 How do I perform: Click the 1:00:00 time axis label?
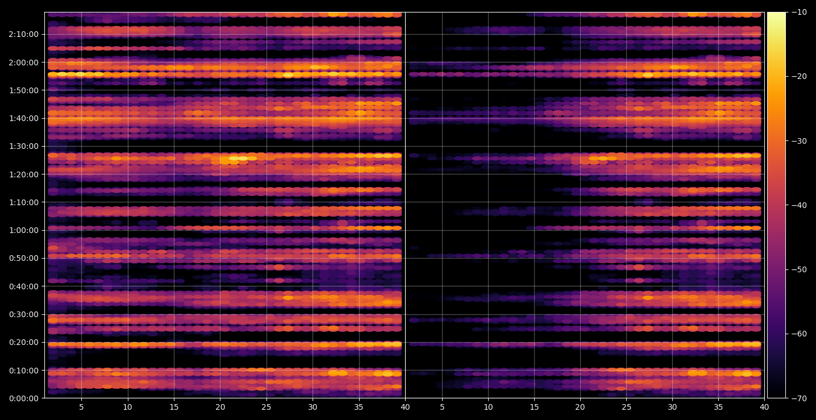point(23,230)
